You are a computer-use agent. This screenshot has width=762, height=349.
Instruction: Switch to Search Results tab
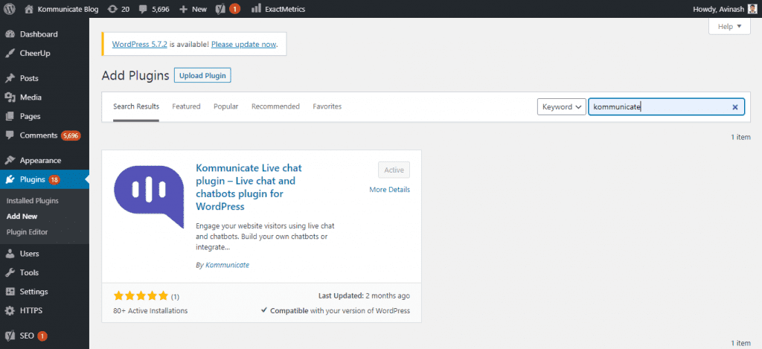click(x=136, y=106)
